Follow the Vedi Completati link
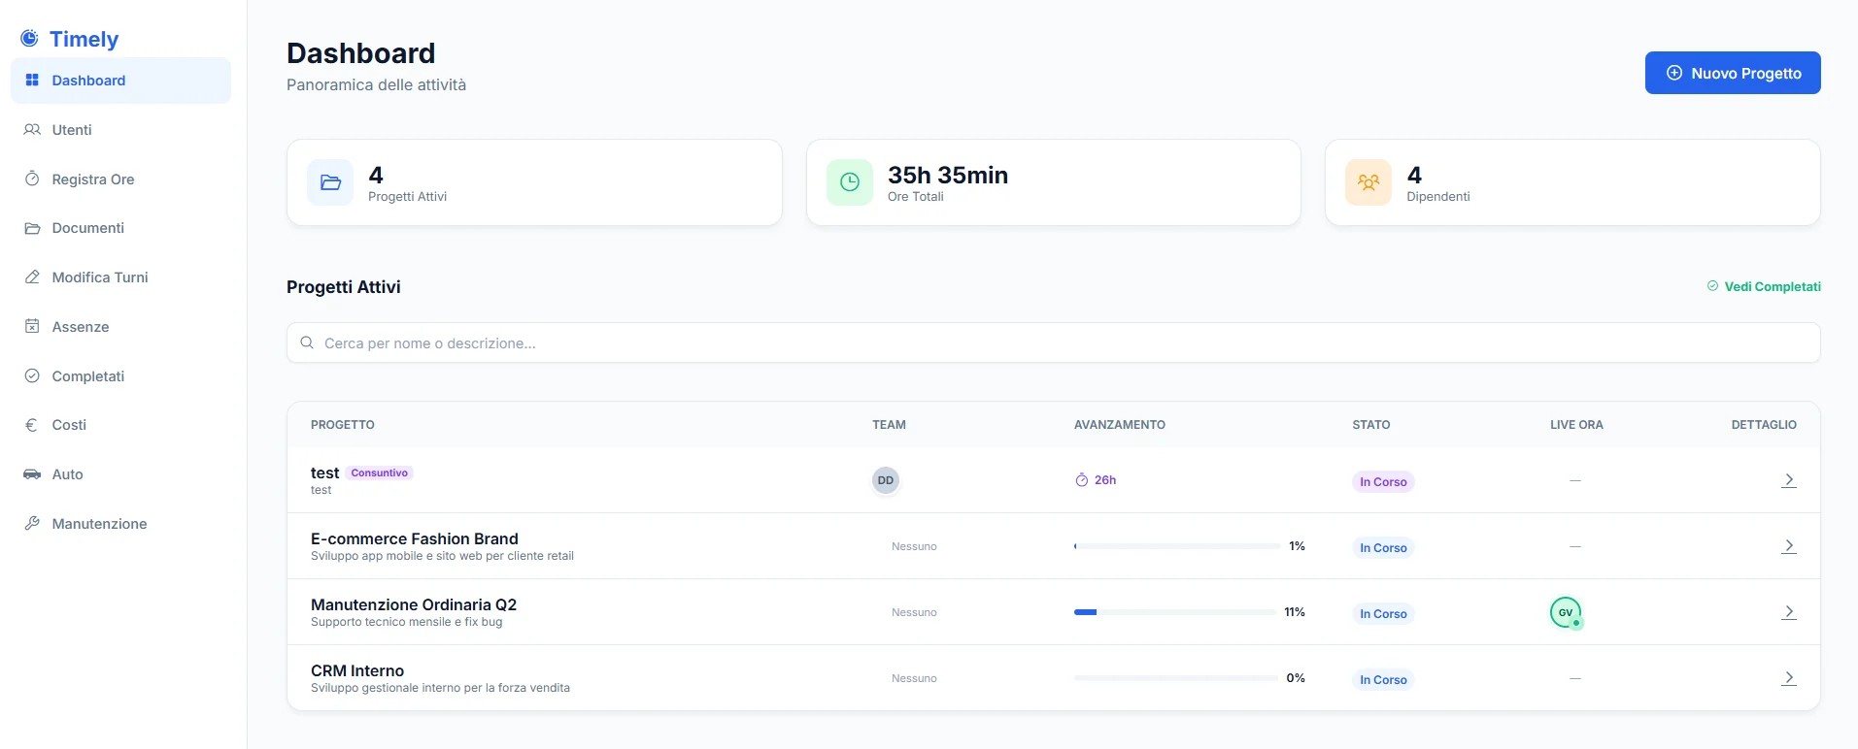The height and width of the screenshot is (749, 1858). (1764, 286)
